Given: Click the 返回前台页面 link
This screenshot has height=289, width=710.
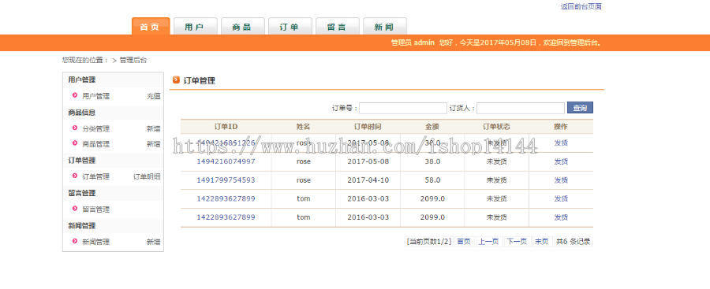Looking at the screenshot, I should tap(581, 6).
